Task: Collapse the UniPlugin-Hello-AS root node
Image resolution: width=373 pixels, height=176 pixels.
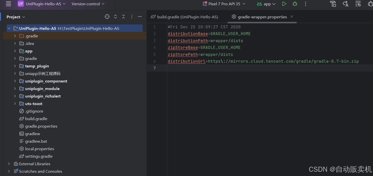Action: 9,28
